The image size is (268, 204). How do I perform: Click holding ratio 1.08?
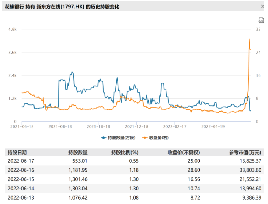[134, 198]
